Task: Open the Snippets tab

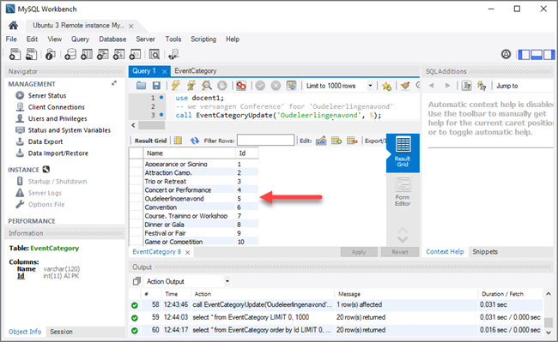Action: click(485, 251)
